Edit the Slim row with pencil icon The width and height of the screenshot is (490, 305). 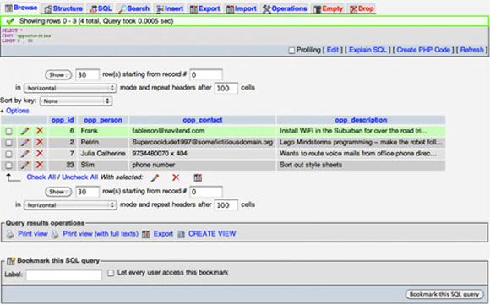[x=24, y=165]
